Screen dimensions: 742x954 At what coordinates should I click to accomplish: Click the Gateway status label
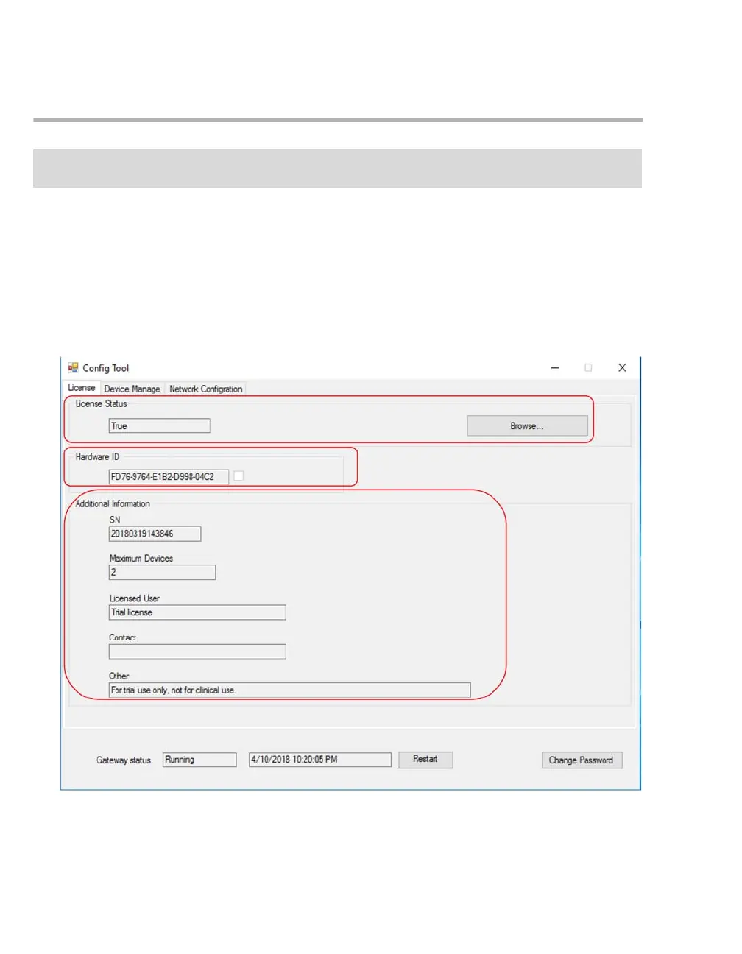coord(124,760)
